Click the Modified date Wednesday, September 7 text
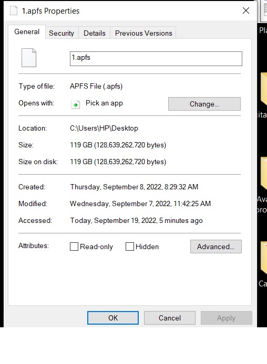The width and height of the screenshot is (267, 364). point(140,204)
